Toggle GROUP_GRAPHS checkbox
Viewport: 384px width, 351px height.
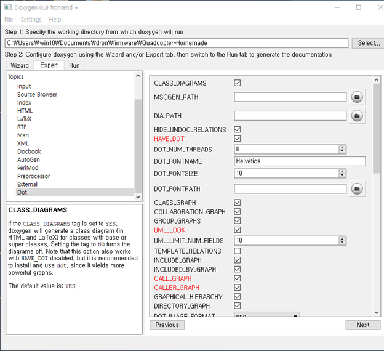[x=238, y=220]
